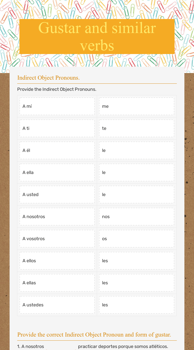Select the answer field containing "te"
Viewport: 194px width, 350px height.
pyautogui.click(x=136, y=128)
